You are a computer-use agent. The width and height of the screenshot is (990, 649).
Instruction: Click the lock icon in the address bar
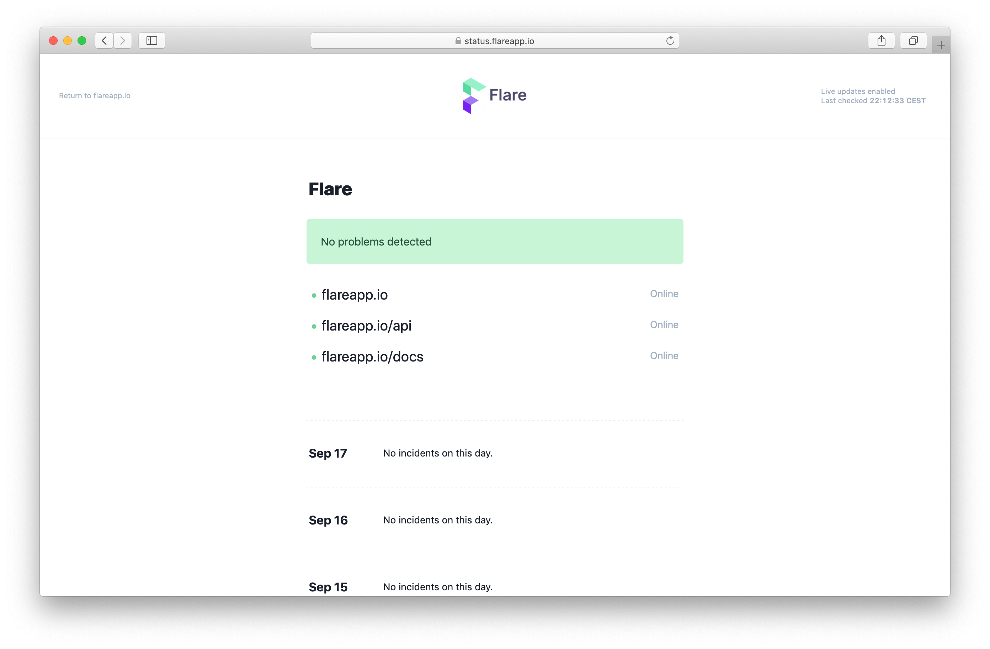pyautogui.click(x=458, y=41)
